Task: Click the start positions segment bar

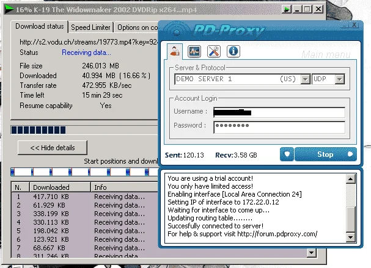Action: click(x=84, y=172)
